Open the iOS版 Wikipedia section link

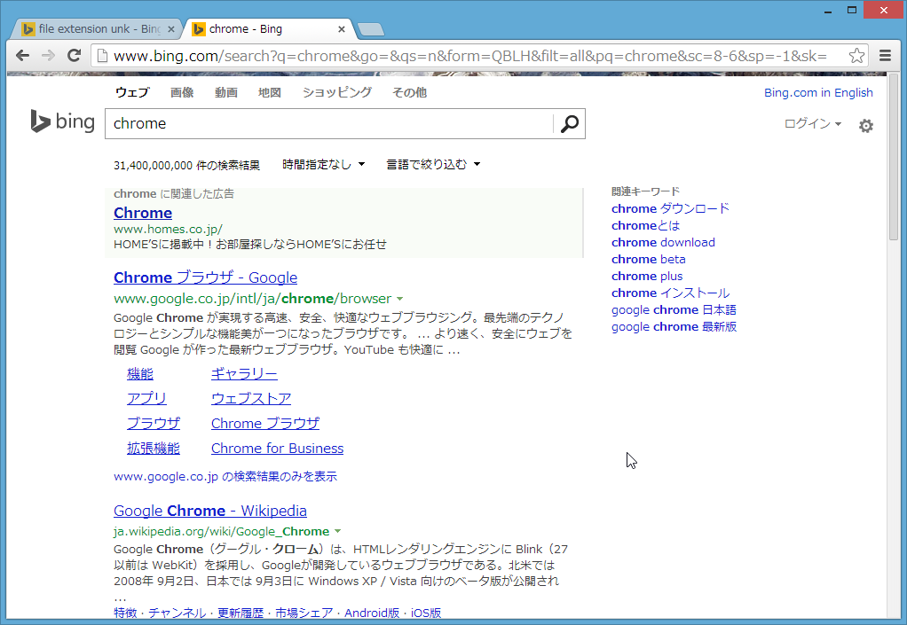(426, 613)
